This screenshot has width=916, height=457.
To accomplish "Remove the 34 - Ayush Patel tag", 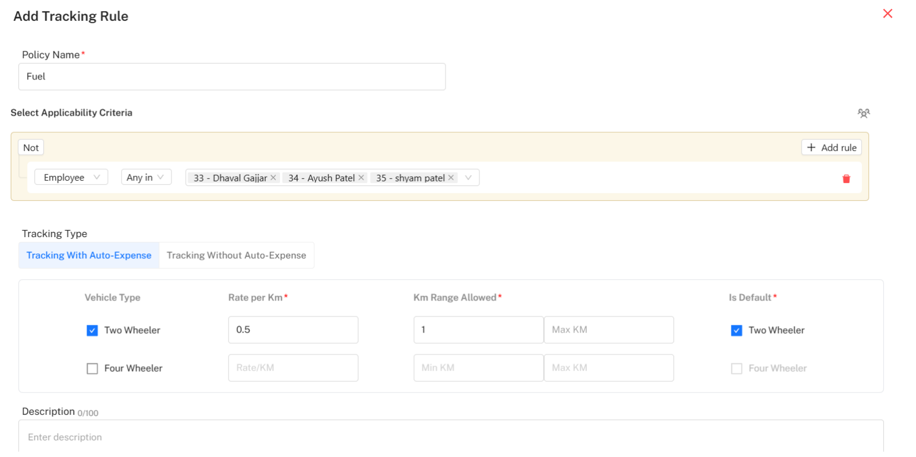I will (x=361, y=178).
